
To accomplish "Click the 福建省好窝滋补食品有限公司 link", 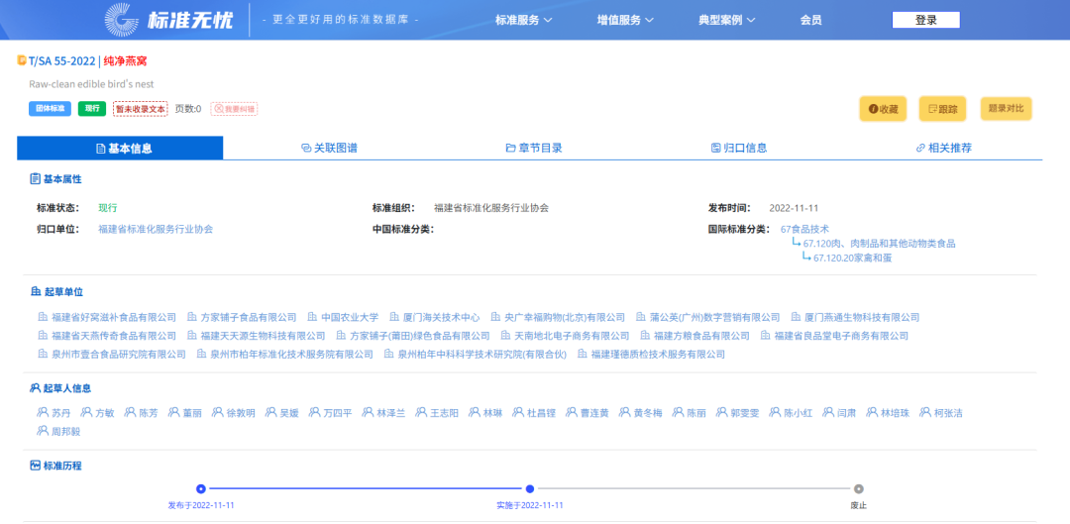I will click(113, 317).
